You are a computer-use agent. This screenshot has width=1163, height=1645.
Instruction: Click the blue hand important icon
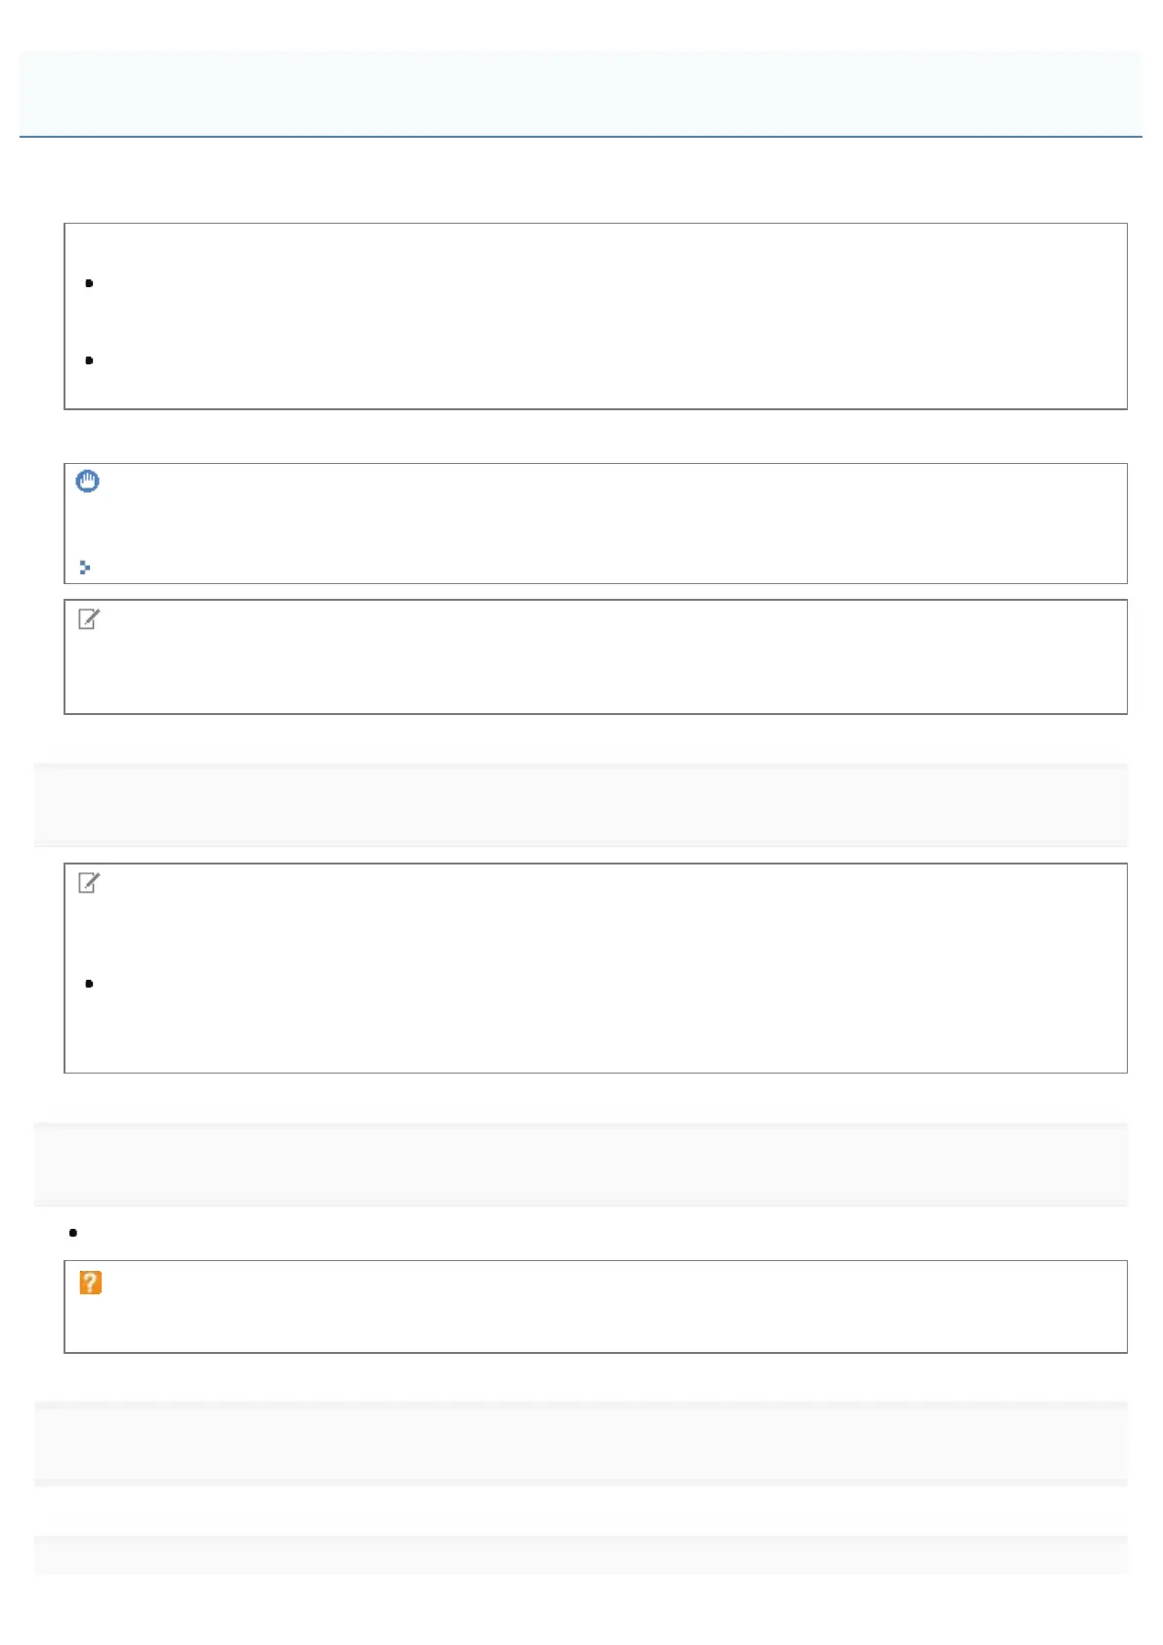(x=88, y=481)
